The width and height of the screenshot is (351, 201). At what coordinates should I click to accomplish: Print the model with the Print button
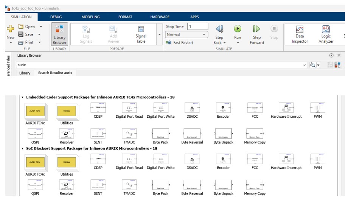click(x=26, y=42)
